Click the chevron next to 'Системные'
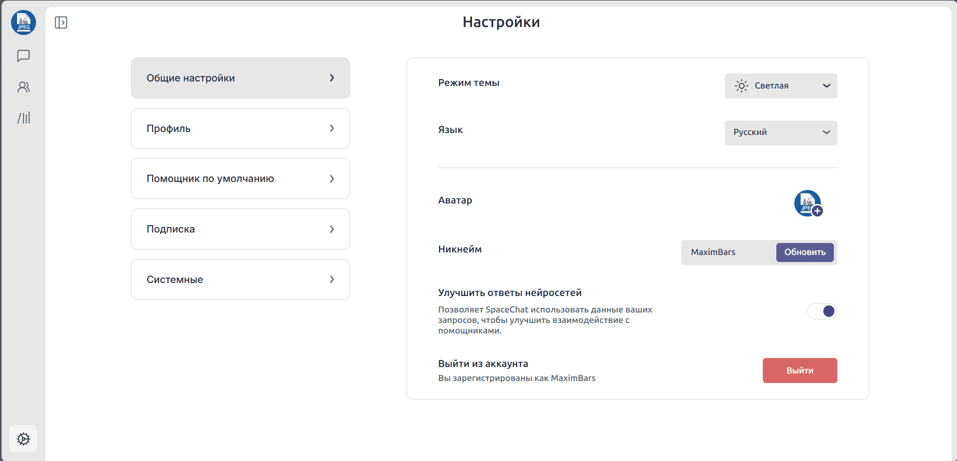The height and width of the screenshot is (461, 957). point(332,279)
